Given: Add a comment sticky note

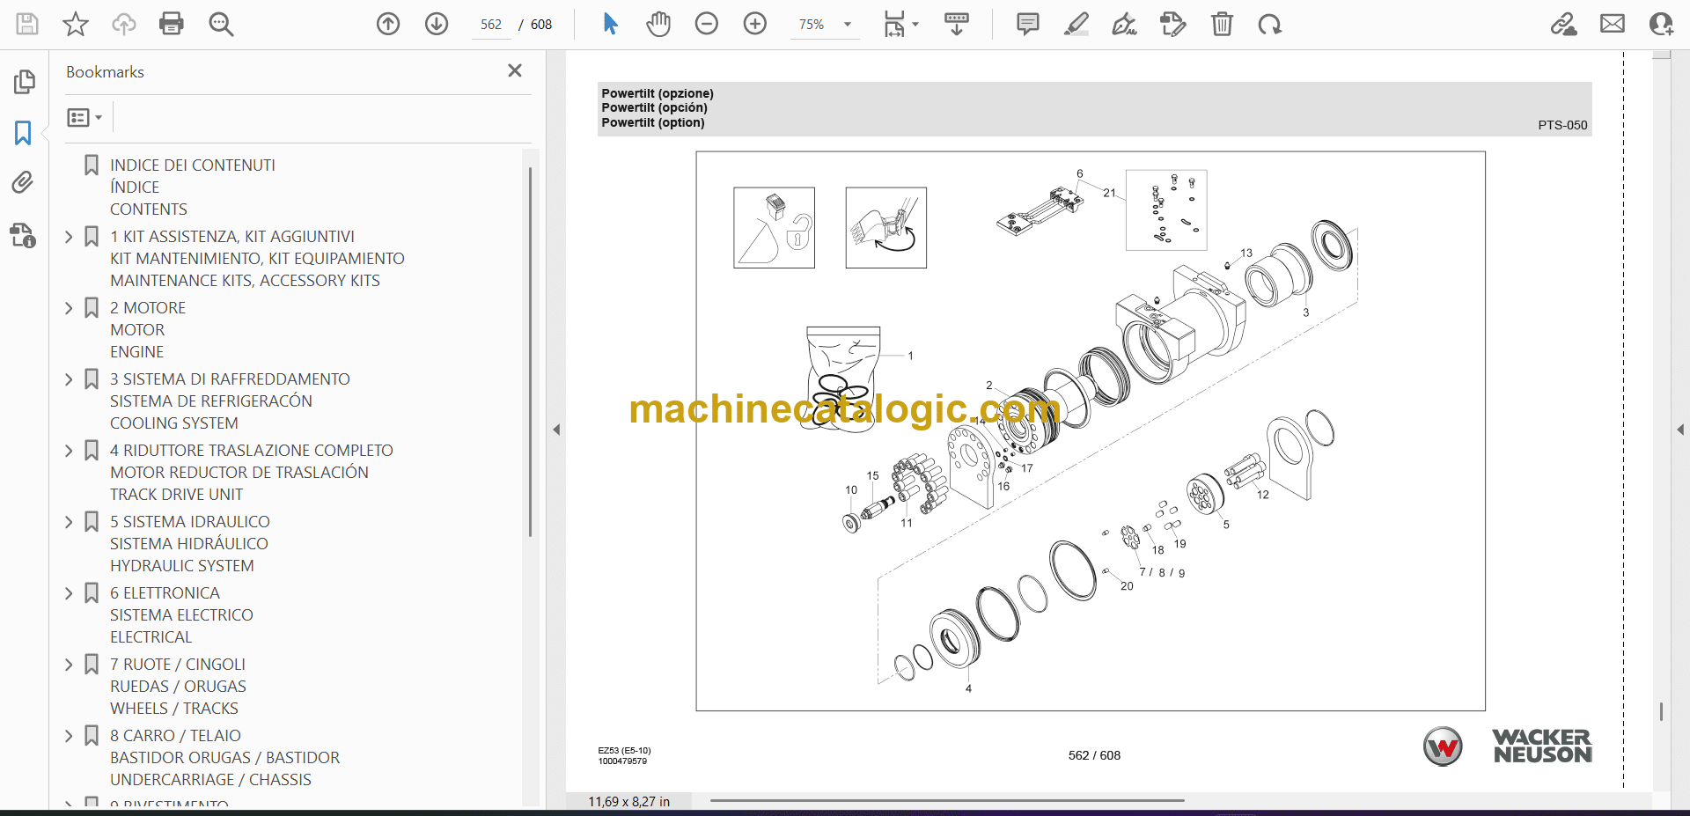Looking at the screenshot, I should point(1027,24).
